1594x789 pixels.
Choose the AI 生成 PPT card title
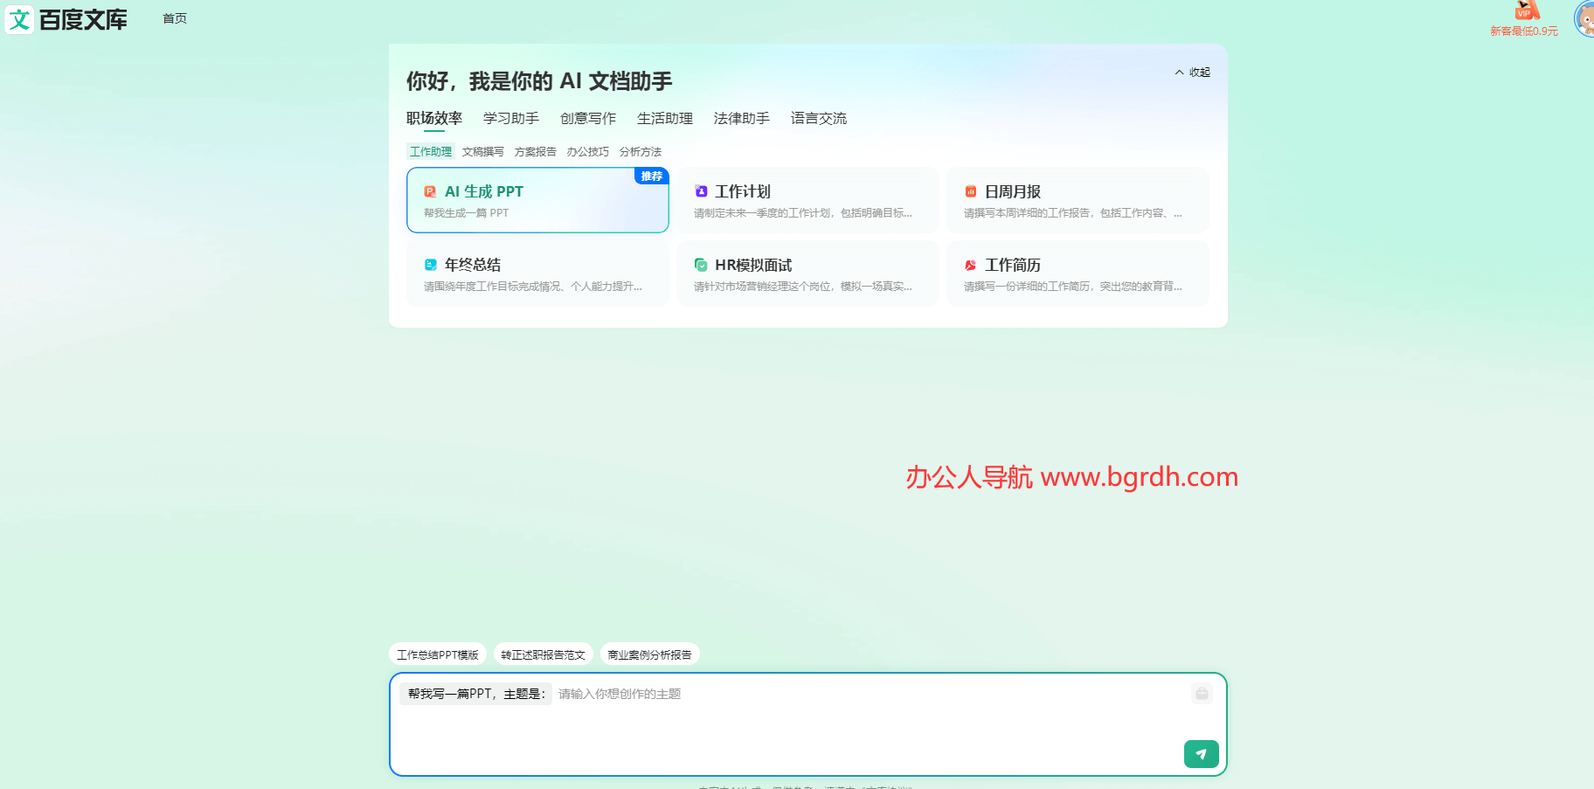click(x=484, y=191)
